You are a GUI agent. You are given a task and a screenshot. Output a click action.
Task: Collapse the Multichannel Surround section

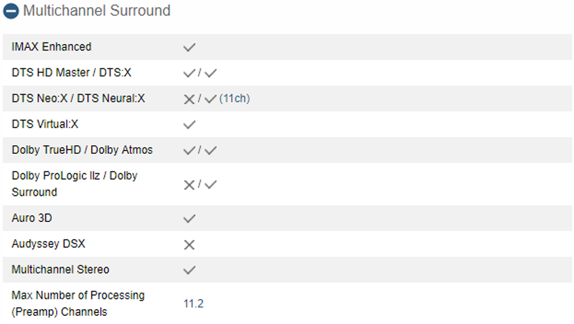[11, 11]
